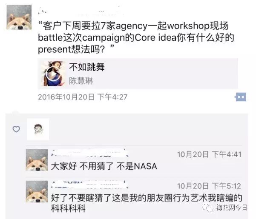Open the 梅花网今日 watermark logo
Screen dimensions: 256x219
[225, 208]
